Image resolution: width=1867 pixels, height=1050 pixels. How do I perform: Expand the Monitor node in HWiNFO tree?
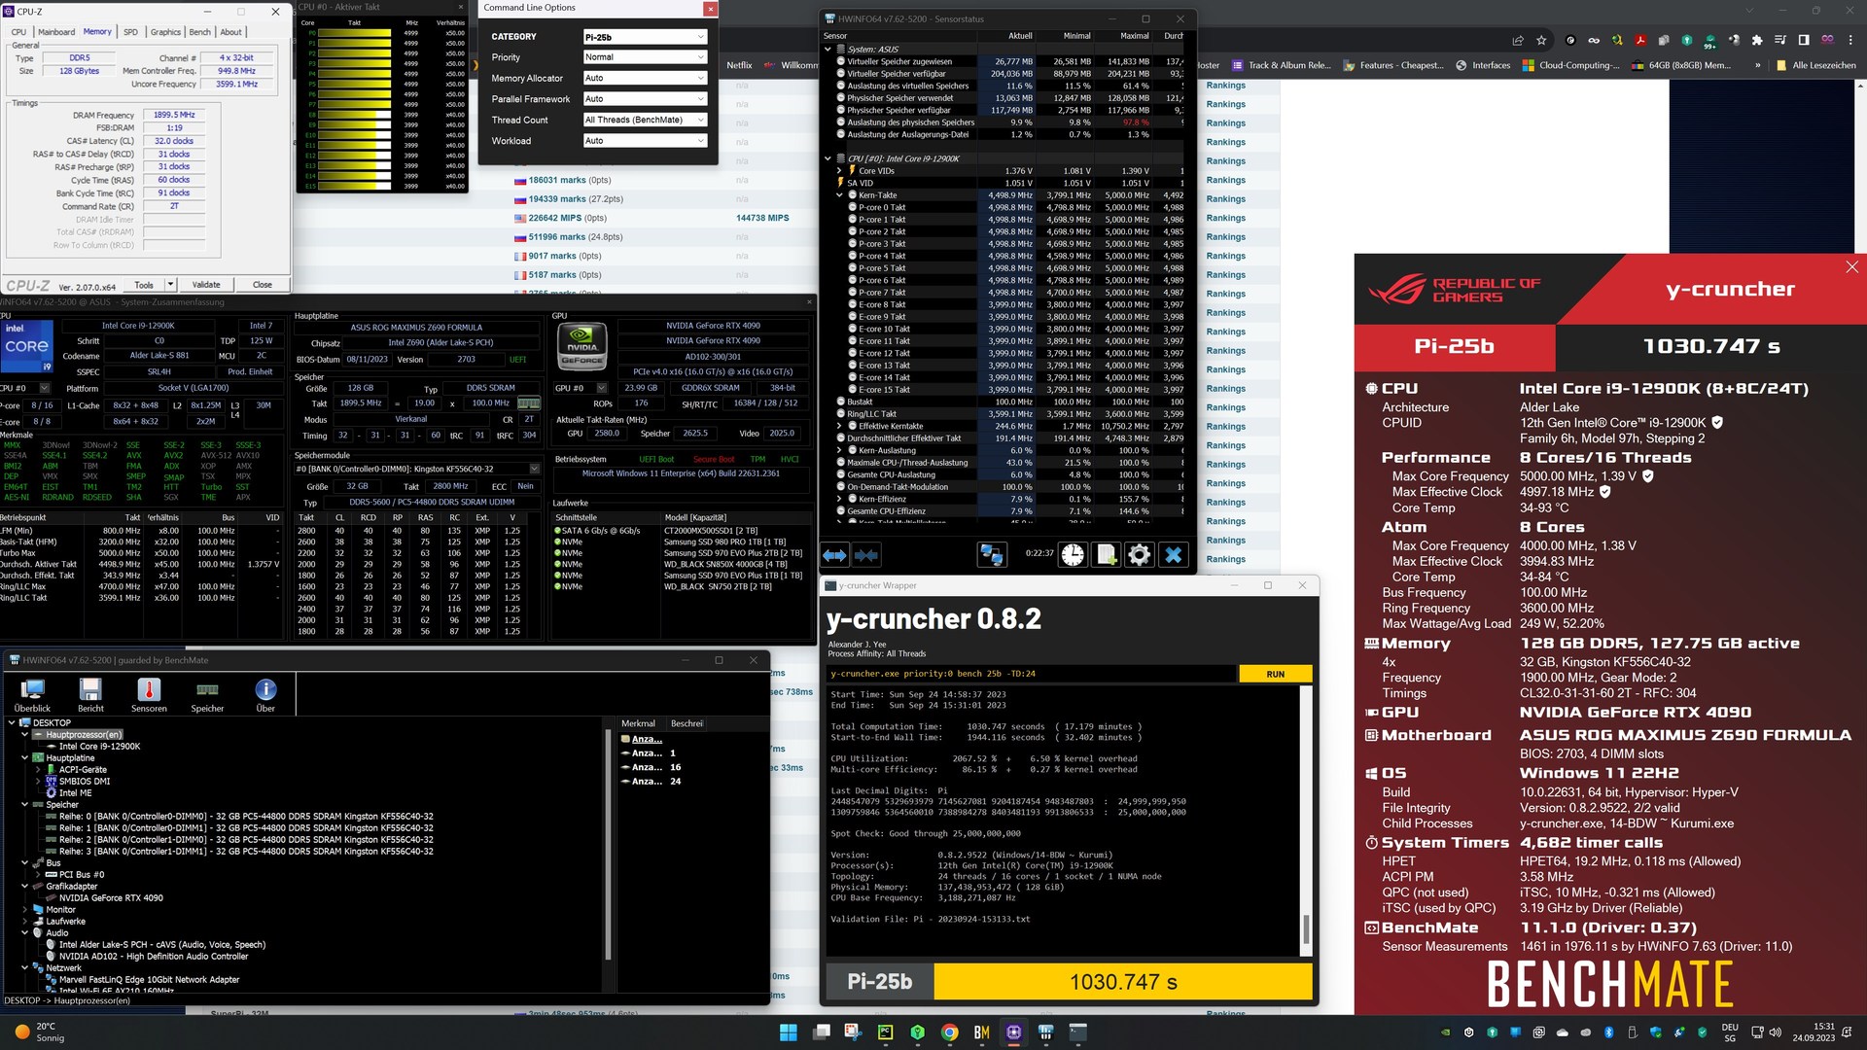[x=25, y=910]
